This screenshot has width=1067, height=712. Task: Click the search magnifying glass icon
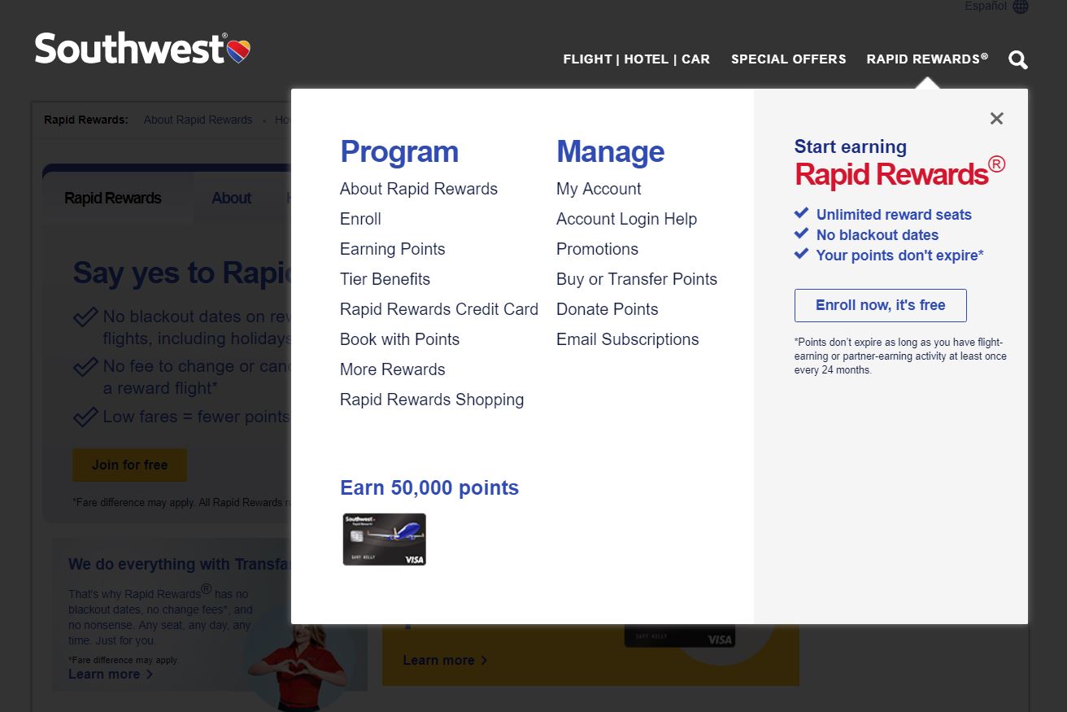(x=1017, y=60)
